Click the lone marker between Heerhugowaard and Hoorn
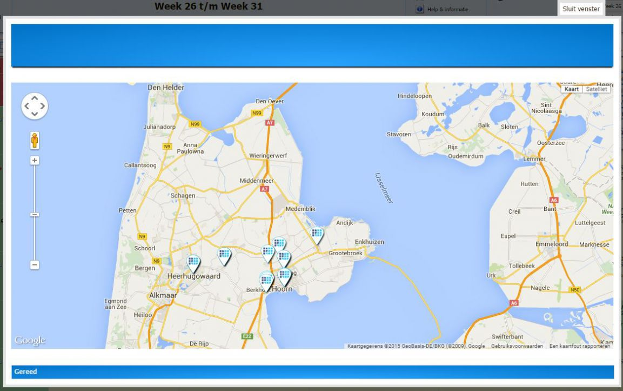 click(x=224, y=256)
